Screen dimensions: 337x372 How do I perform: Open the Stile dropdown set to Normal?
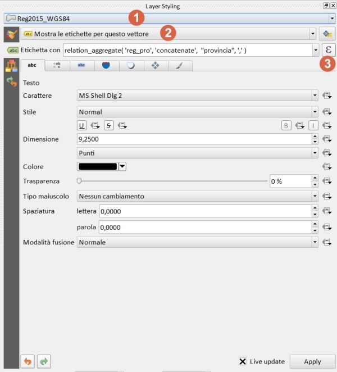point(197,112)
